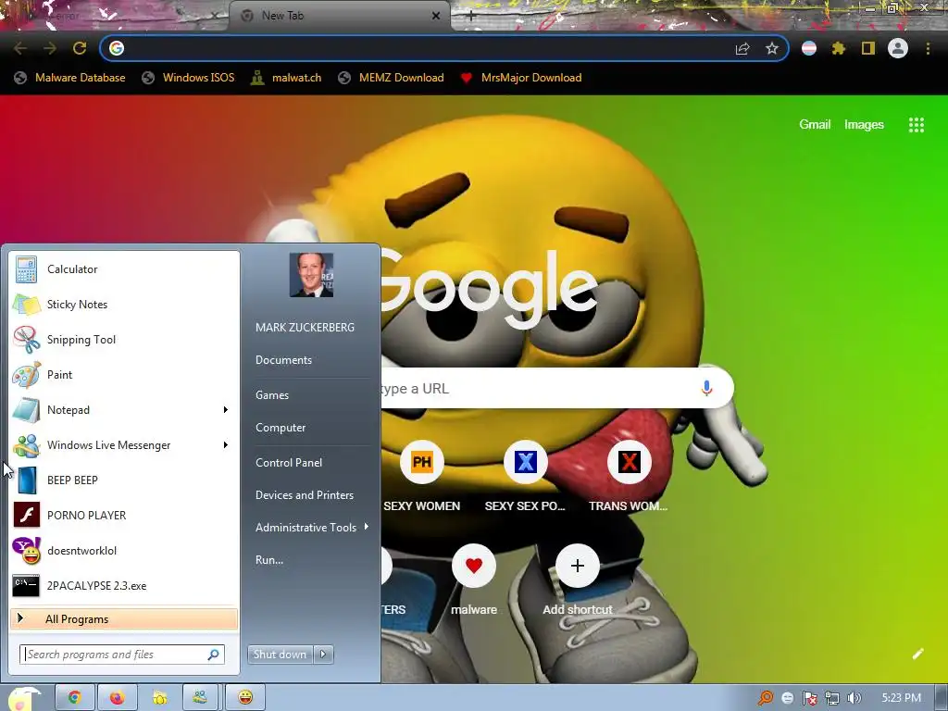Open Documents from Start menu
Viewport: 948px width, 711px height.
click(283, 360)
